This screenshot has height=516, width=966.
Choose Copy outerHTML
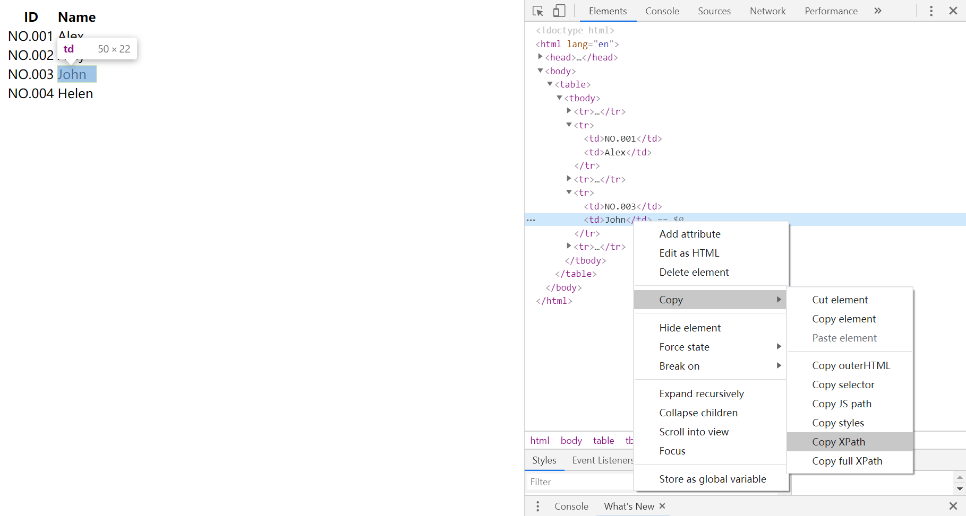click(850, 365)
